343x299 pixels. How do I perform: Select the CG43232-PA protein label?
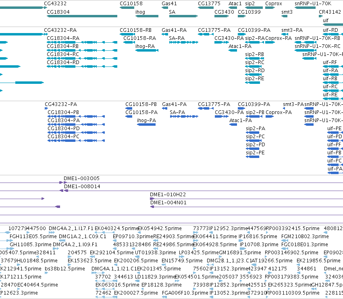click(61, 104)
